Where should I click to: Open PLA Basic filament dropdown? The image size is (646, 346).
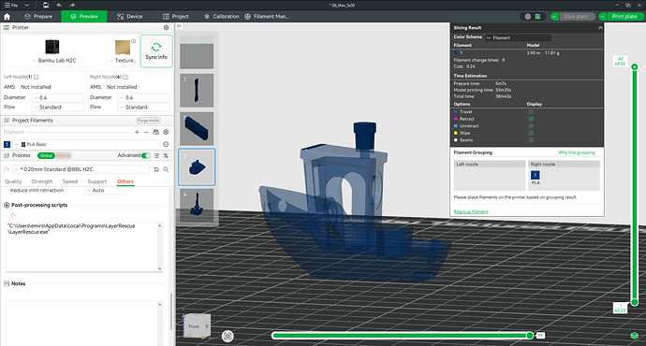click(87, 144)
